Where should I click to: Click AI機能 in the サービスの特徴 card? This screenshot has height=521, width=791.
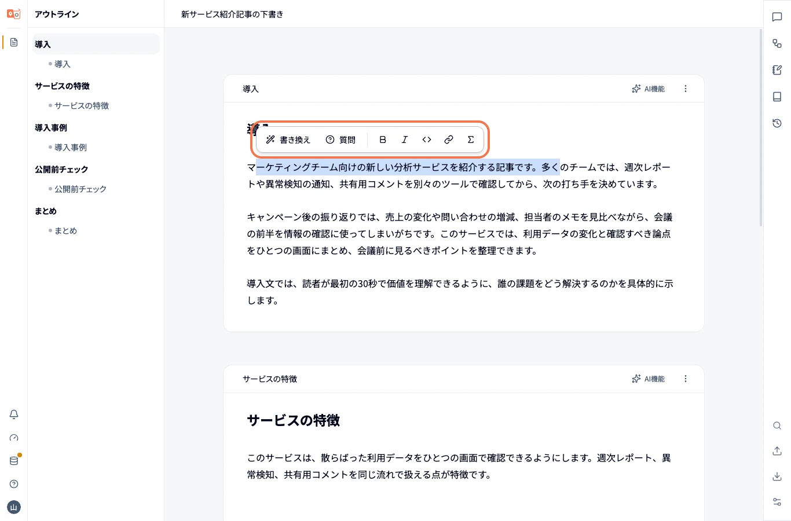tap(649, 379)
